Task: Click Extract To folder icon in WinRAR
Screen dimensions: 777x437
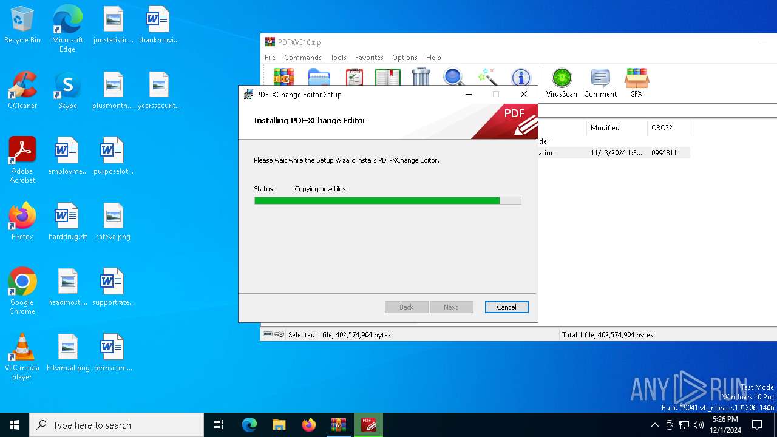Action: 319,77
